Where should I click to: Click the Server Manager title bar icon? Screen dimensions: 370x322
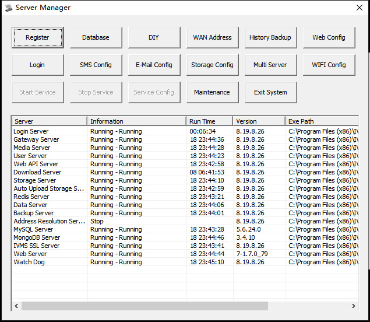(9, 8)
